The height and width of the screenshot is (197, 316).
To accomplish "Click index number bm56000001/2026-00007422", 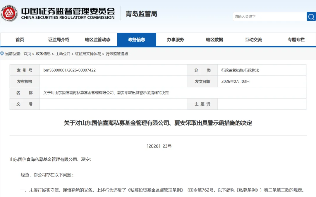I will (x=70, y=70).
